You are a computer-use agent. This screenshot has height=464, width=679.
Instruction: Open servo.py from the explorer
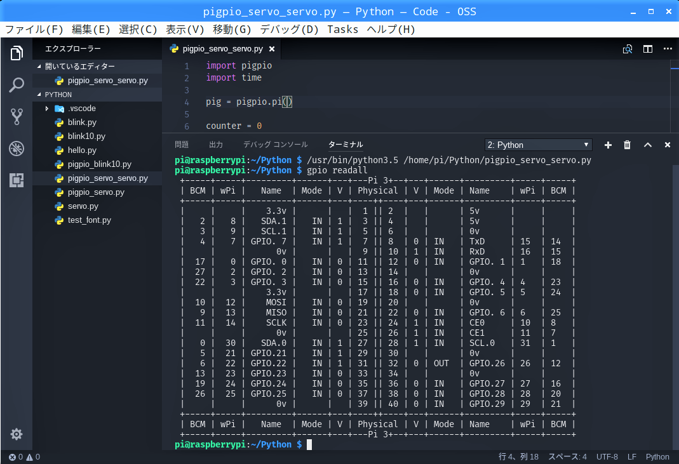97,206
